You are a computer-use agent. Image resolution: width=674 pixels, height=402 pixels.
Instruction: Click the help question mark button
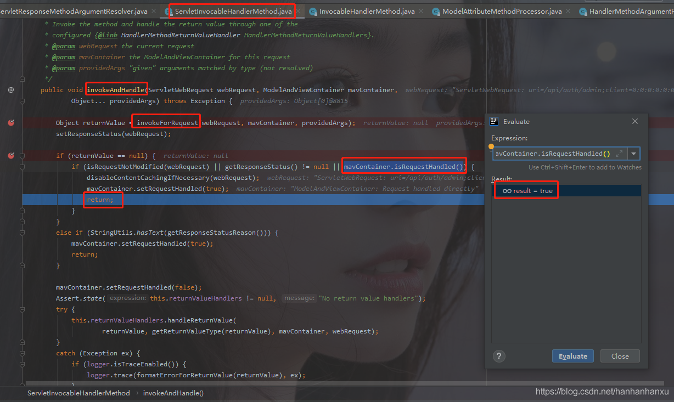pyautogui.click(x=498, y=356)
